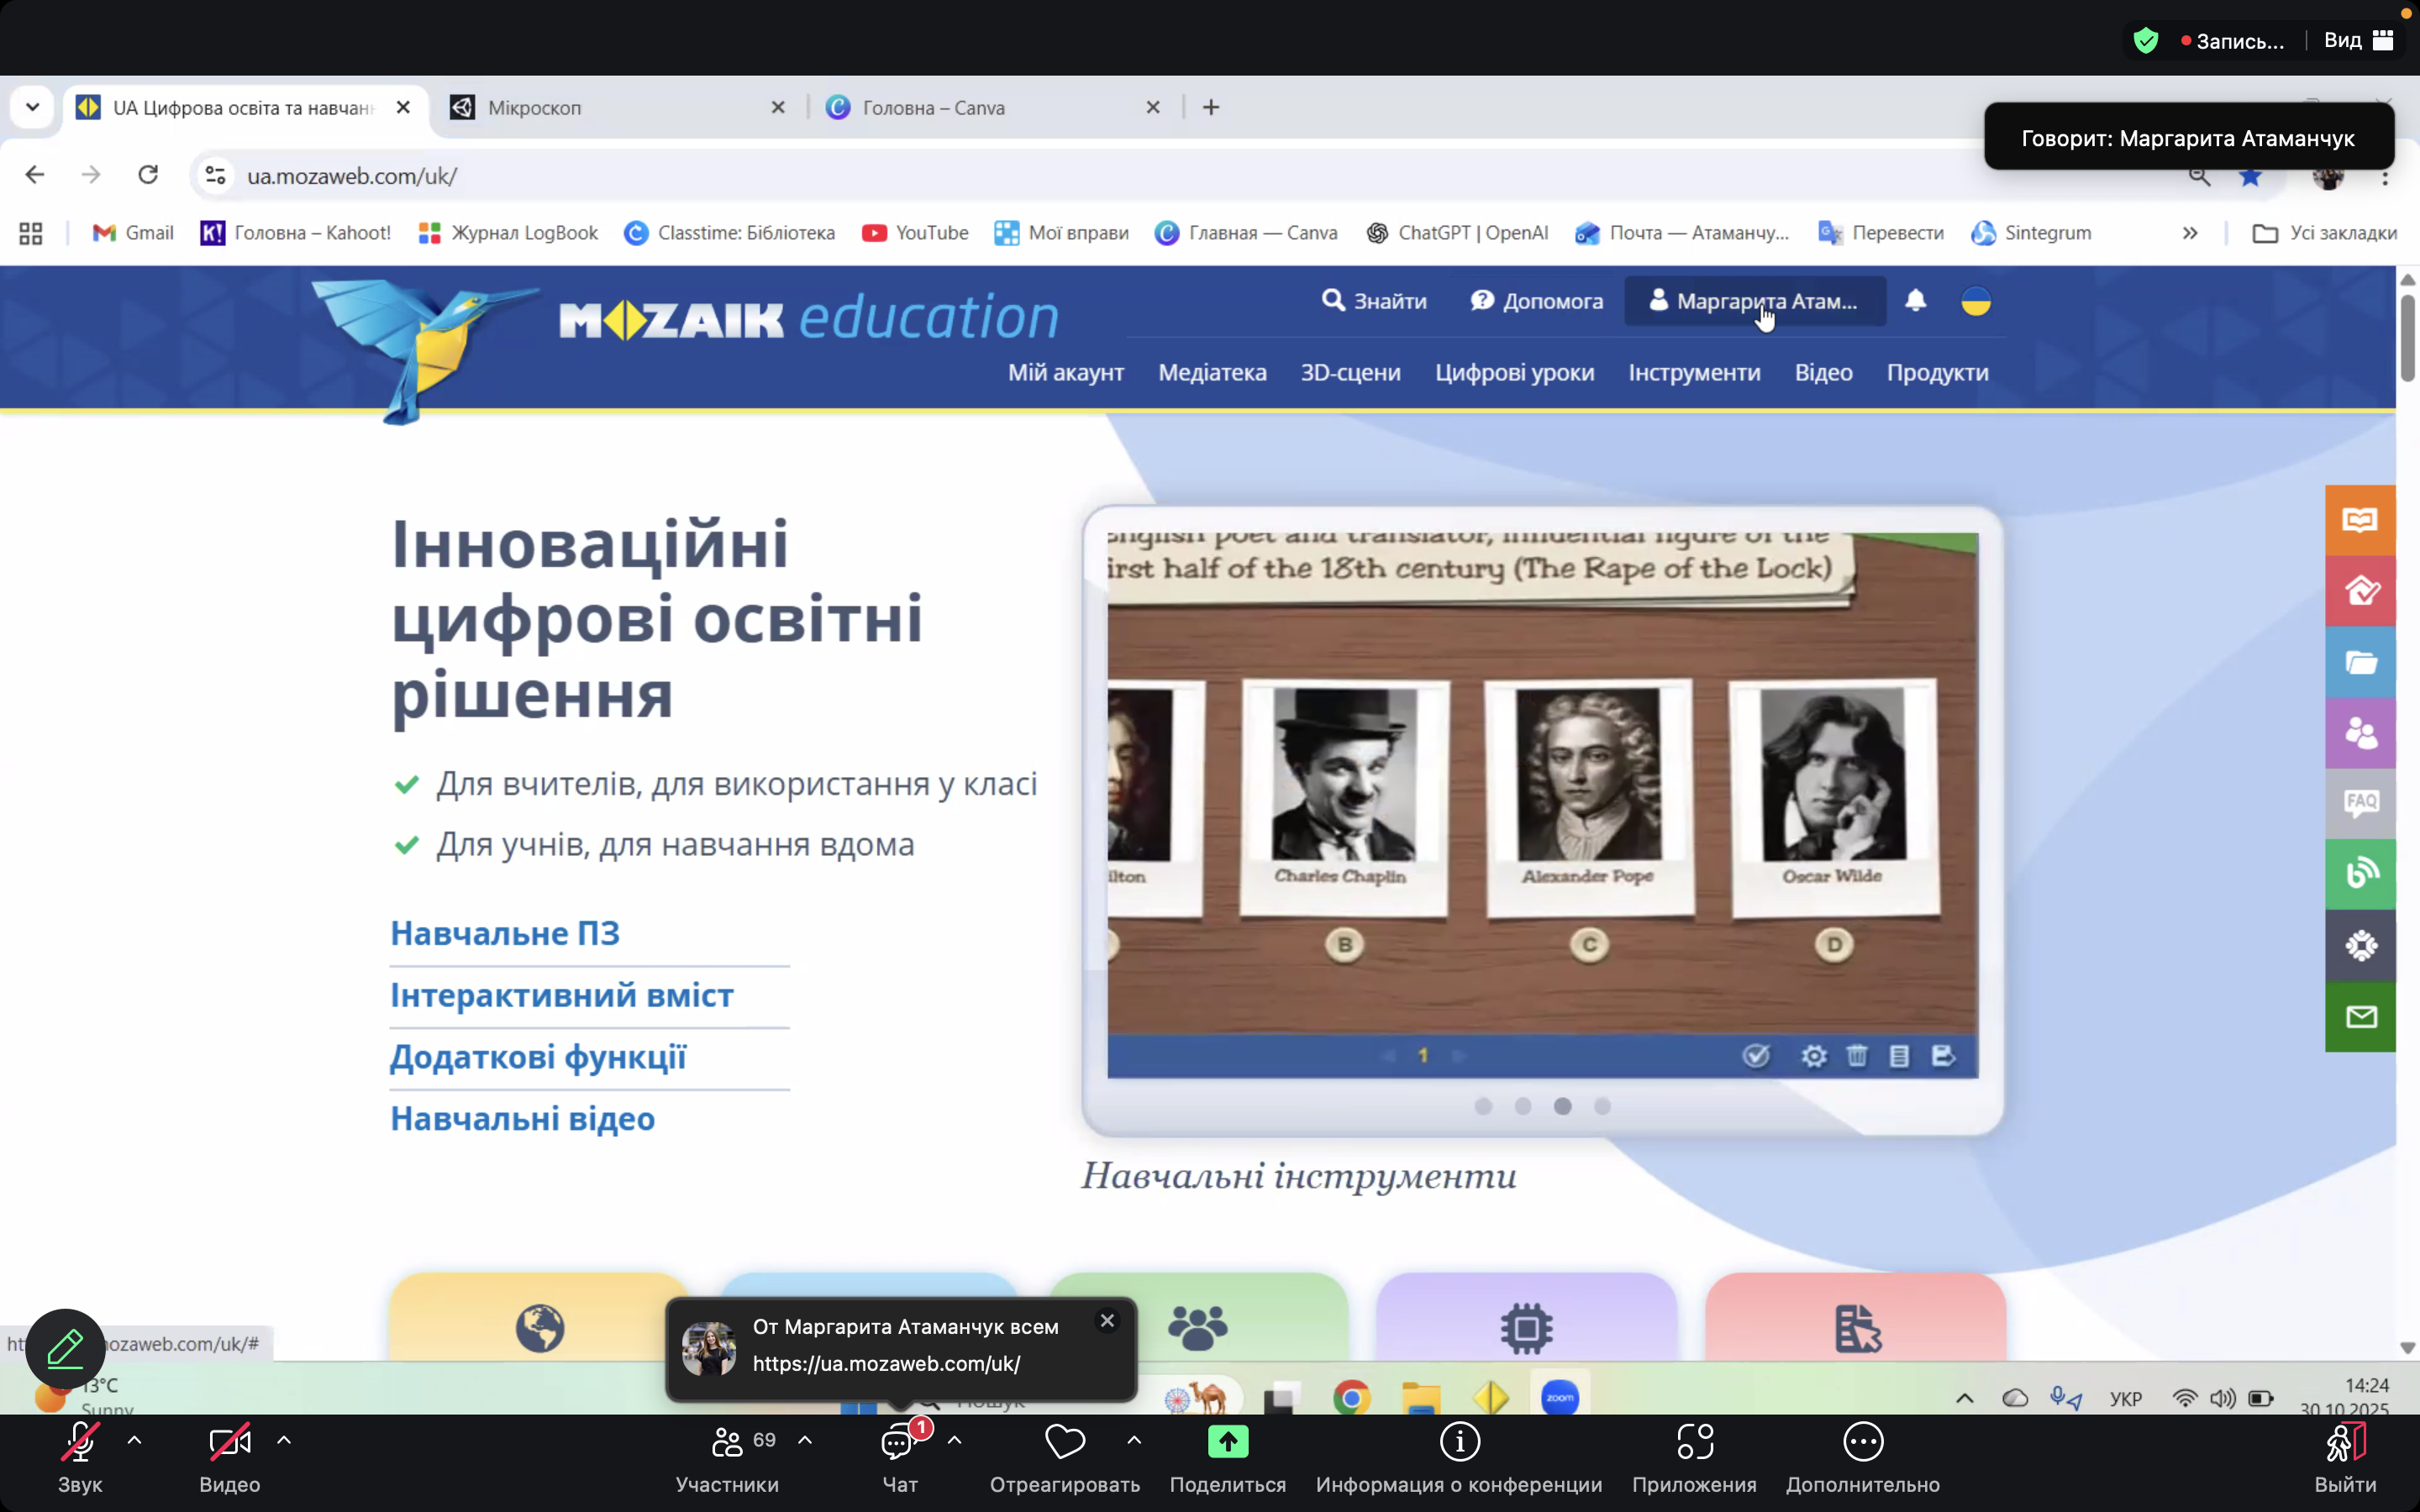Show hidden bookmarks overflow chevron
The image size is (2420, 1512).
click(x=2190, y=233)
